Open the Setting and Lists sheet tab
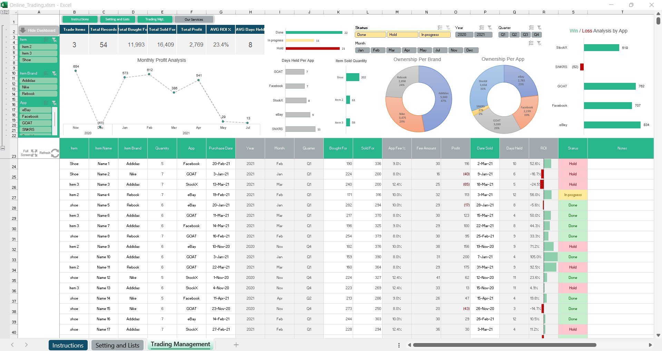Image resolution: width=662 pixels, height=351 pixels. (117, 345)
